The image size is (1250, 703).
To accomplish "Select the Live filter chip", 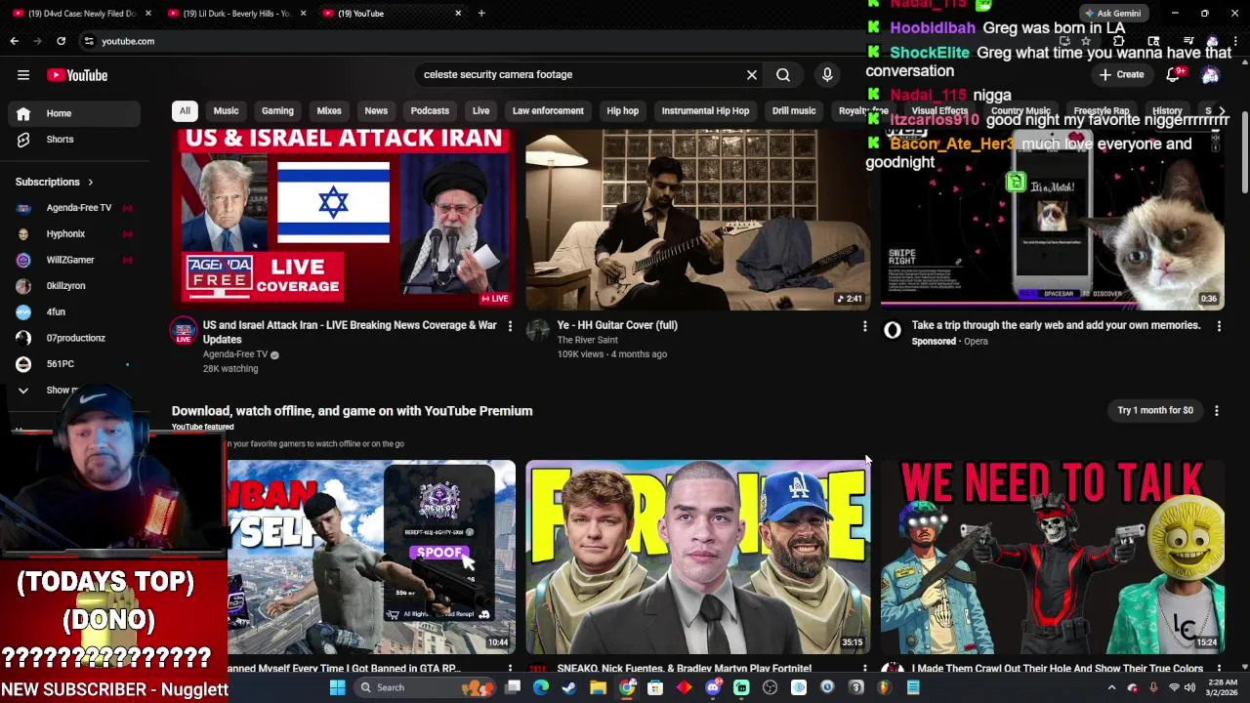I will (481, 111).
